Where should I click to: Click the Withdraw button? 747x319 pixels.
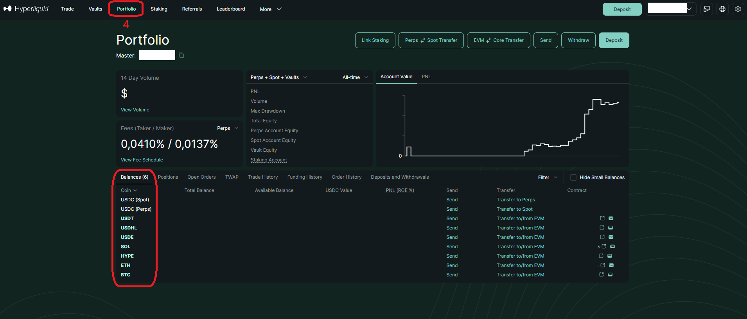click(x=578, y=40)
